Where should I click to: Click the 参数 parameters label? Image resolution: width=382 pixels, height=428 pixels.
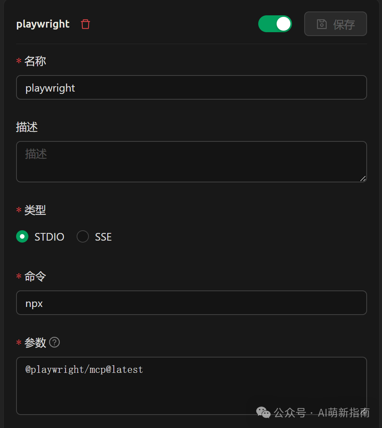click(35, 343)
